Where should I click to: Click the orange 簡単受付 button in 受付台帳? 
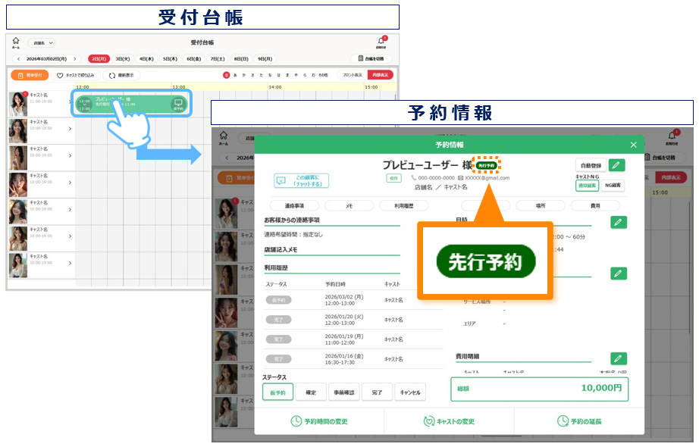[30, 75]
